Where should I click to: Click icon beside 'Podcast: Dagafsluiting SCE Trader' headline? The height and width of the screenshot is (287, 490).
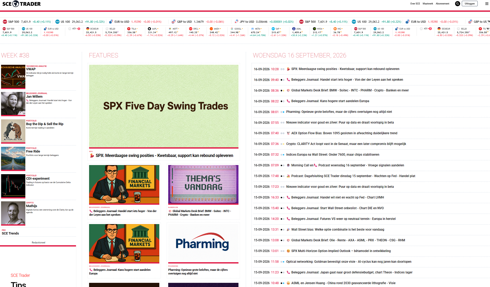click(x=288, y=176)
